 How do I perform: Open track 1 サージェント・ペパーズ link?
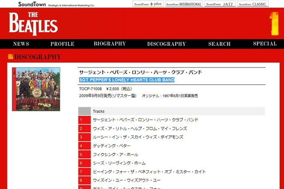click(146, 120)
